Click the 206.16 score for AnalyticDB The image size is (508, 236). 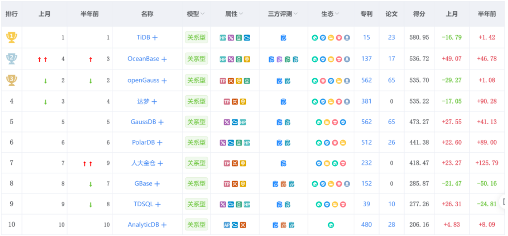click(x=419, y=225)
